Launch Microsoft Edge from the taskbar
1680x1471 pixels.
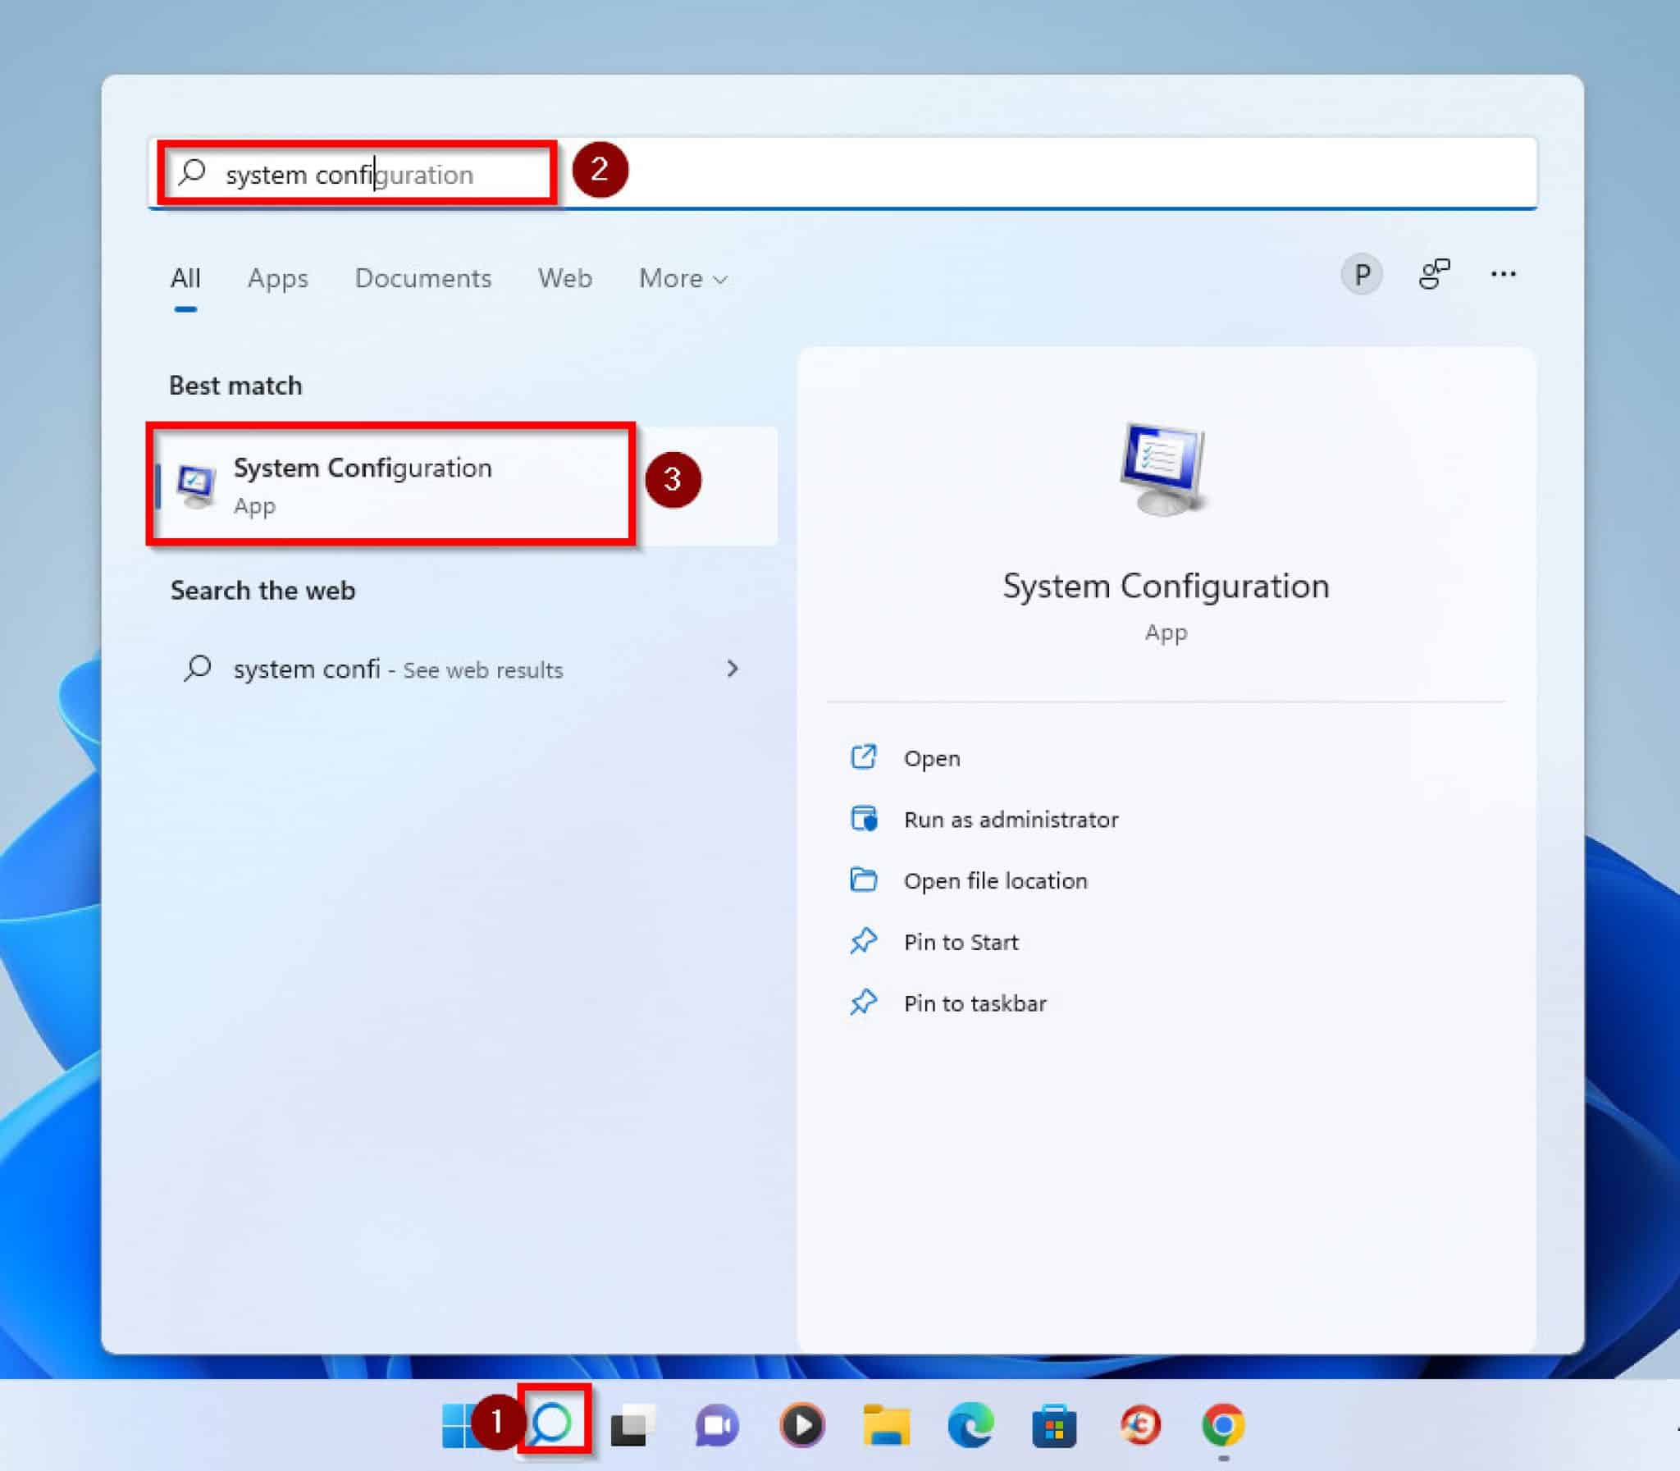(971, 1426)
